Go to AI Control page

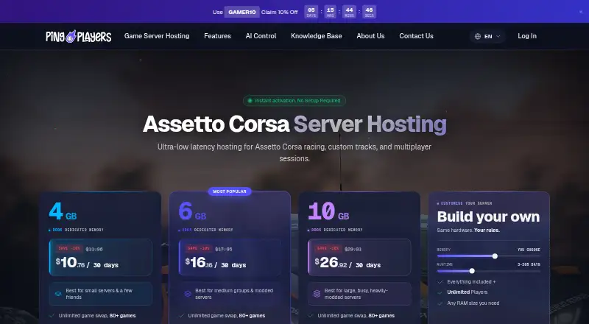261,36
